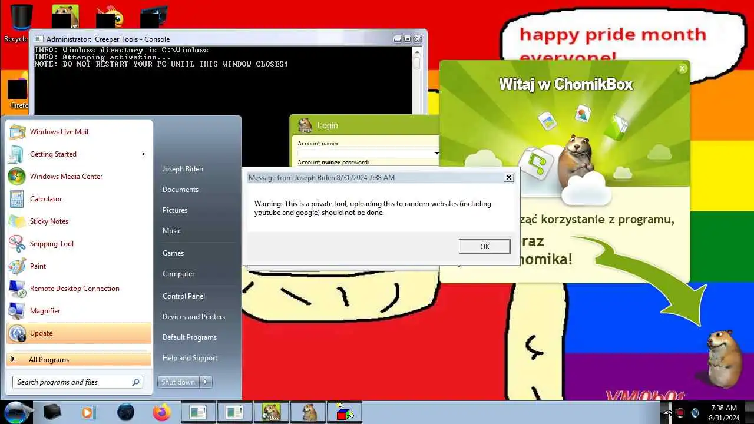The height and width of the screenshot is (424, 754).
Task: Click the Account name field in Login
Action: point(365,153)
